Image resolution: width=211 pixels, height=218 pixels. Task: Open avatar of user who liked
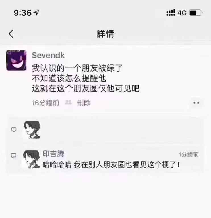[x=32, y=130]
